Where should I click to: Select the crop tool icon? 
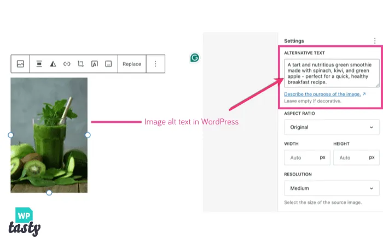coord(80,64)
